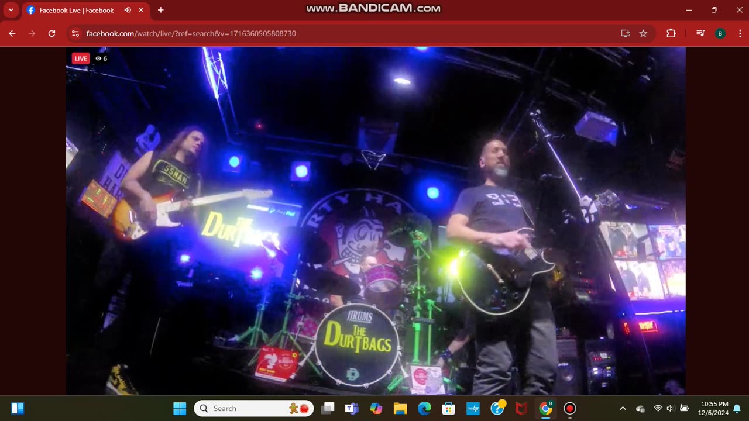
Task: Open the volume speaker tray icon
Action: point(670,408)
